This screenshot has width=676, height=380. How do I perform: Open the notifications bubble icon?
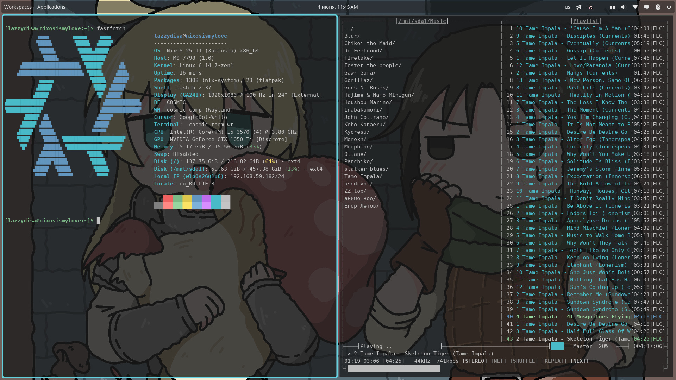(x=646, y=7)
